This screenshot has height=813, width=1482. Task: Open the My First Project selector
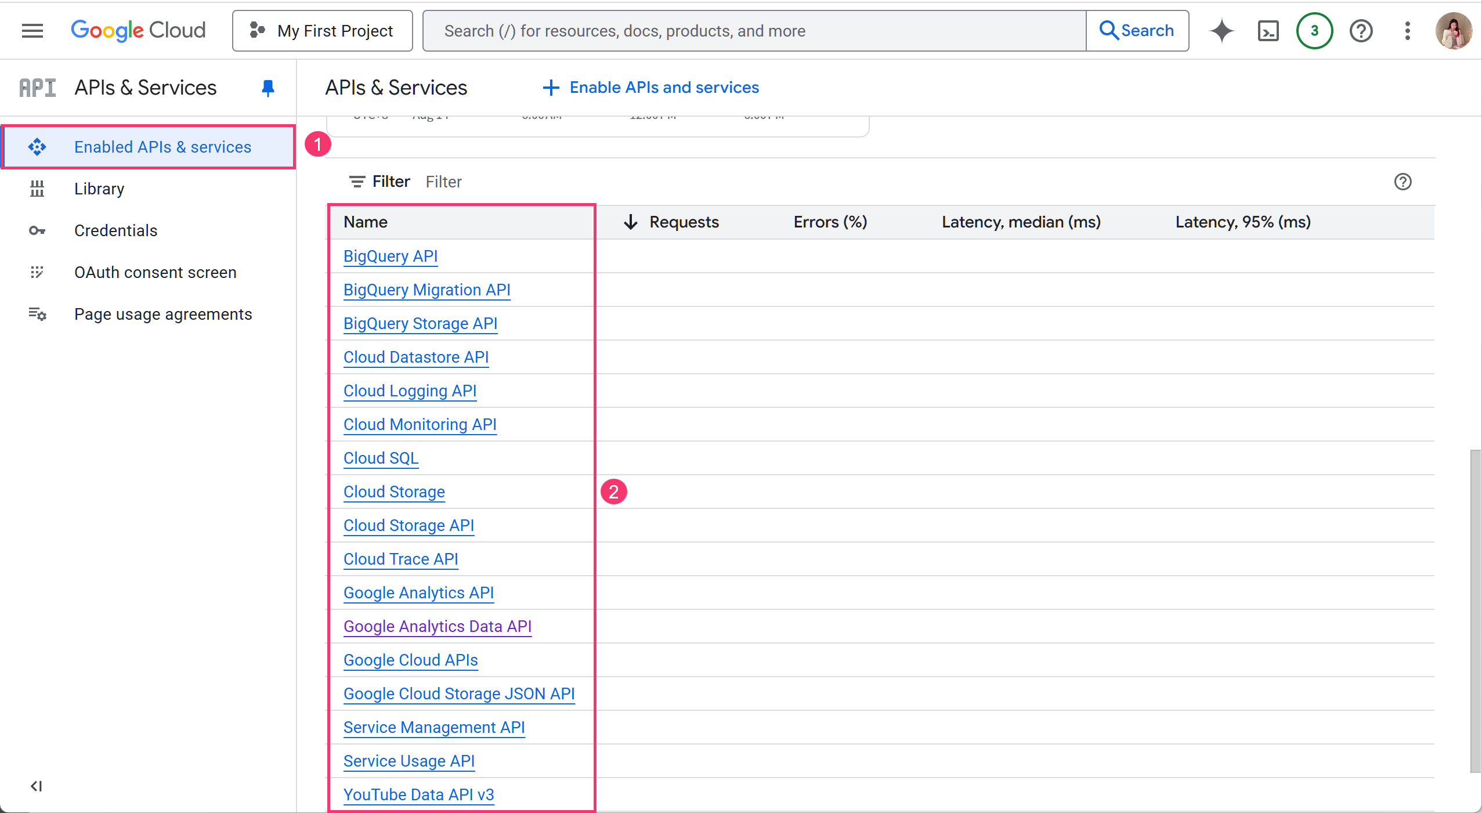323,31
